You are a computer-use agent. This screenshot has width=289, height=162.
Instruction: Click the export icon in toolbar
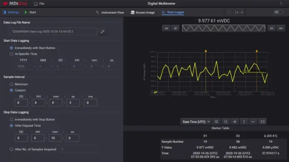237,12
